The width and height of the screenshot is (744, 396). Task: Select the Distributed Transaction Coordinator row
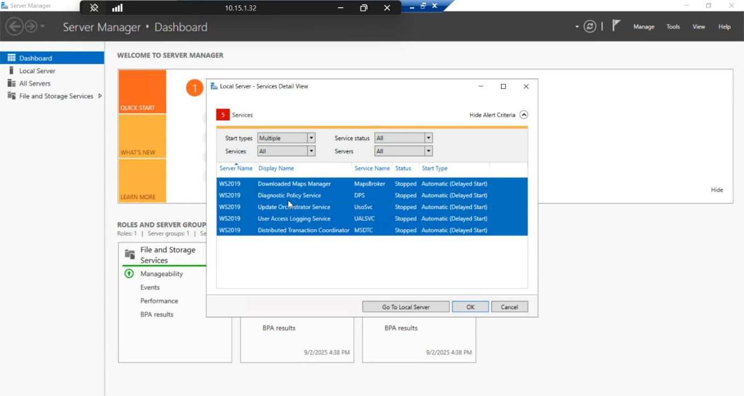point(372,230)
